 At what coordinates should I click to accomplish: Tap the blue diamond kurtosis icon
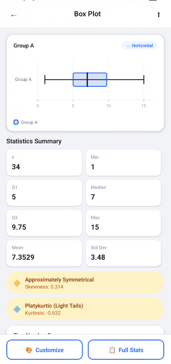[x=17, y=309]
